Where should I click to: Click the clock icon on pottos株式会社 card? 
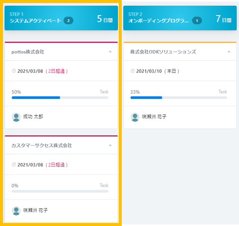tap(14, 71)
